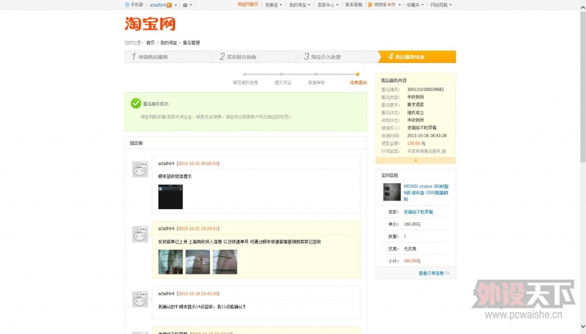586x334 pixels.
Task: Click the shopping cart icon in top bar
Action: 370,5
